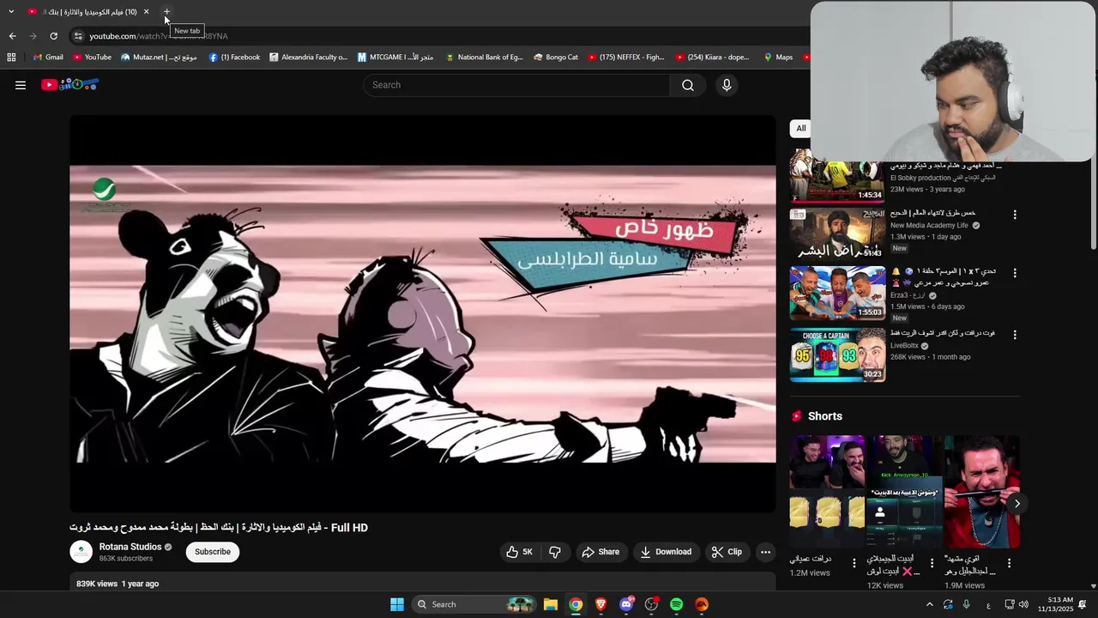Screen dimensions: 1098x618
Task: Click the magnifier search button
Action: tap(688, 85)
